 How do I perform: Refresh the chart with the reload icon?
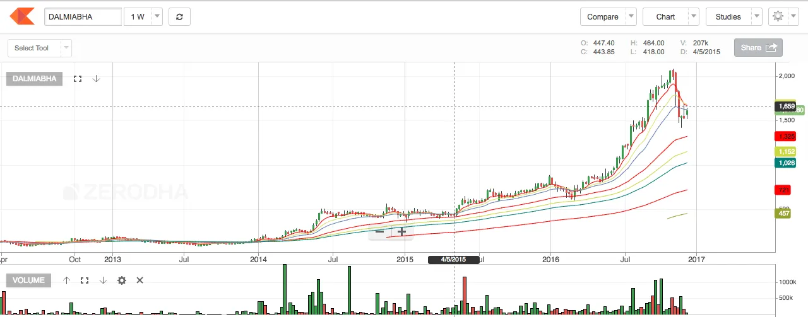click(179, 17)
